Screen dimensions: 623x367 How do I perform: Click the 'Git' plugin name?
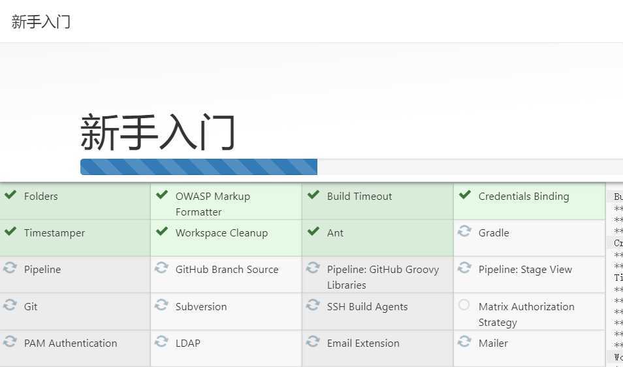pos(31,307)
